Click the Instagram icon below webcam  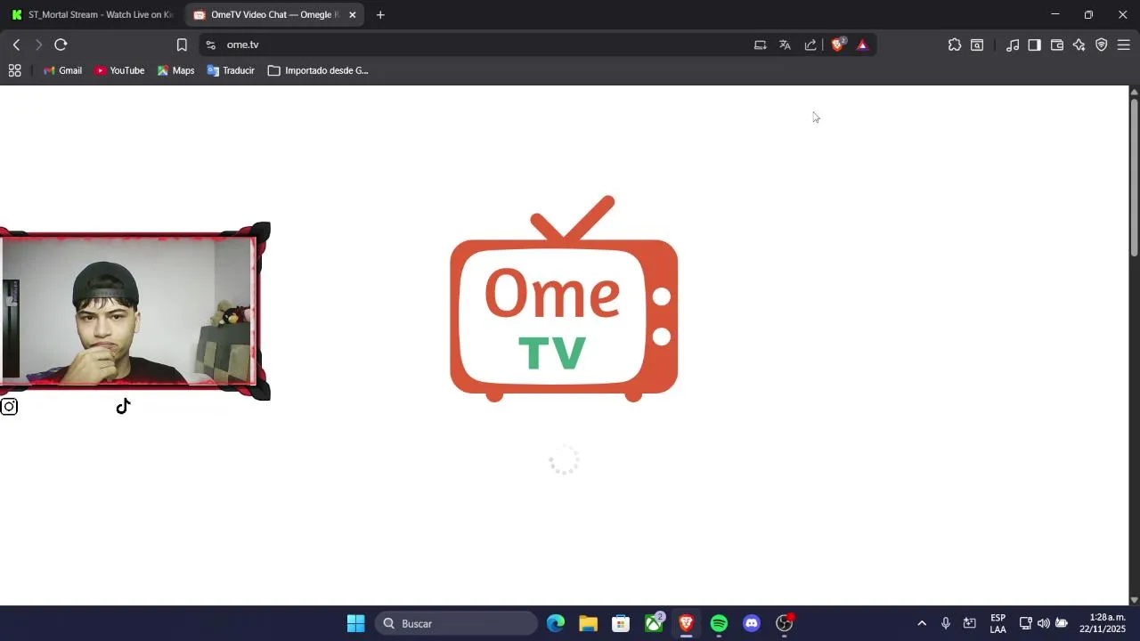(x=9, y=407)
